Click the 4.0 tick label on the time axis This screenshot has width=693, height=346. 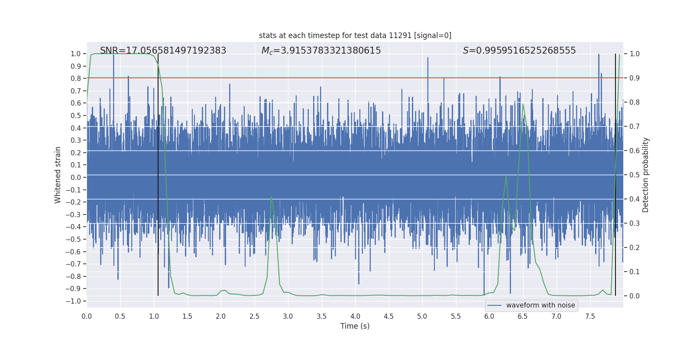355,317
